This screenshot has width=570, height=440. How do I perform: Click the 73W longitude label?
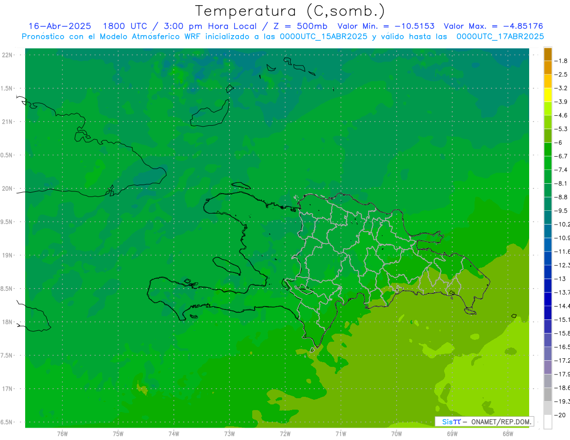point(229,433)
